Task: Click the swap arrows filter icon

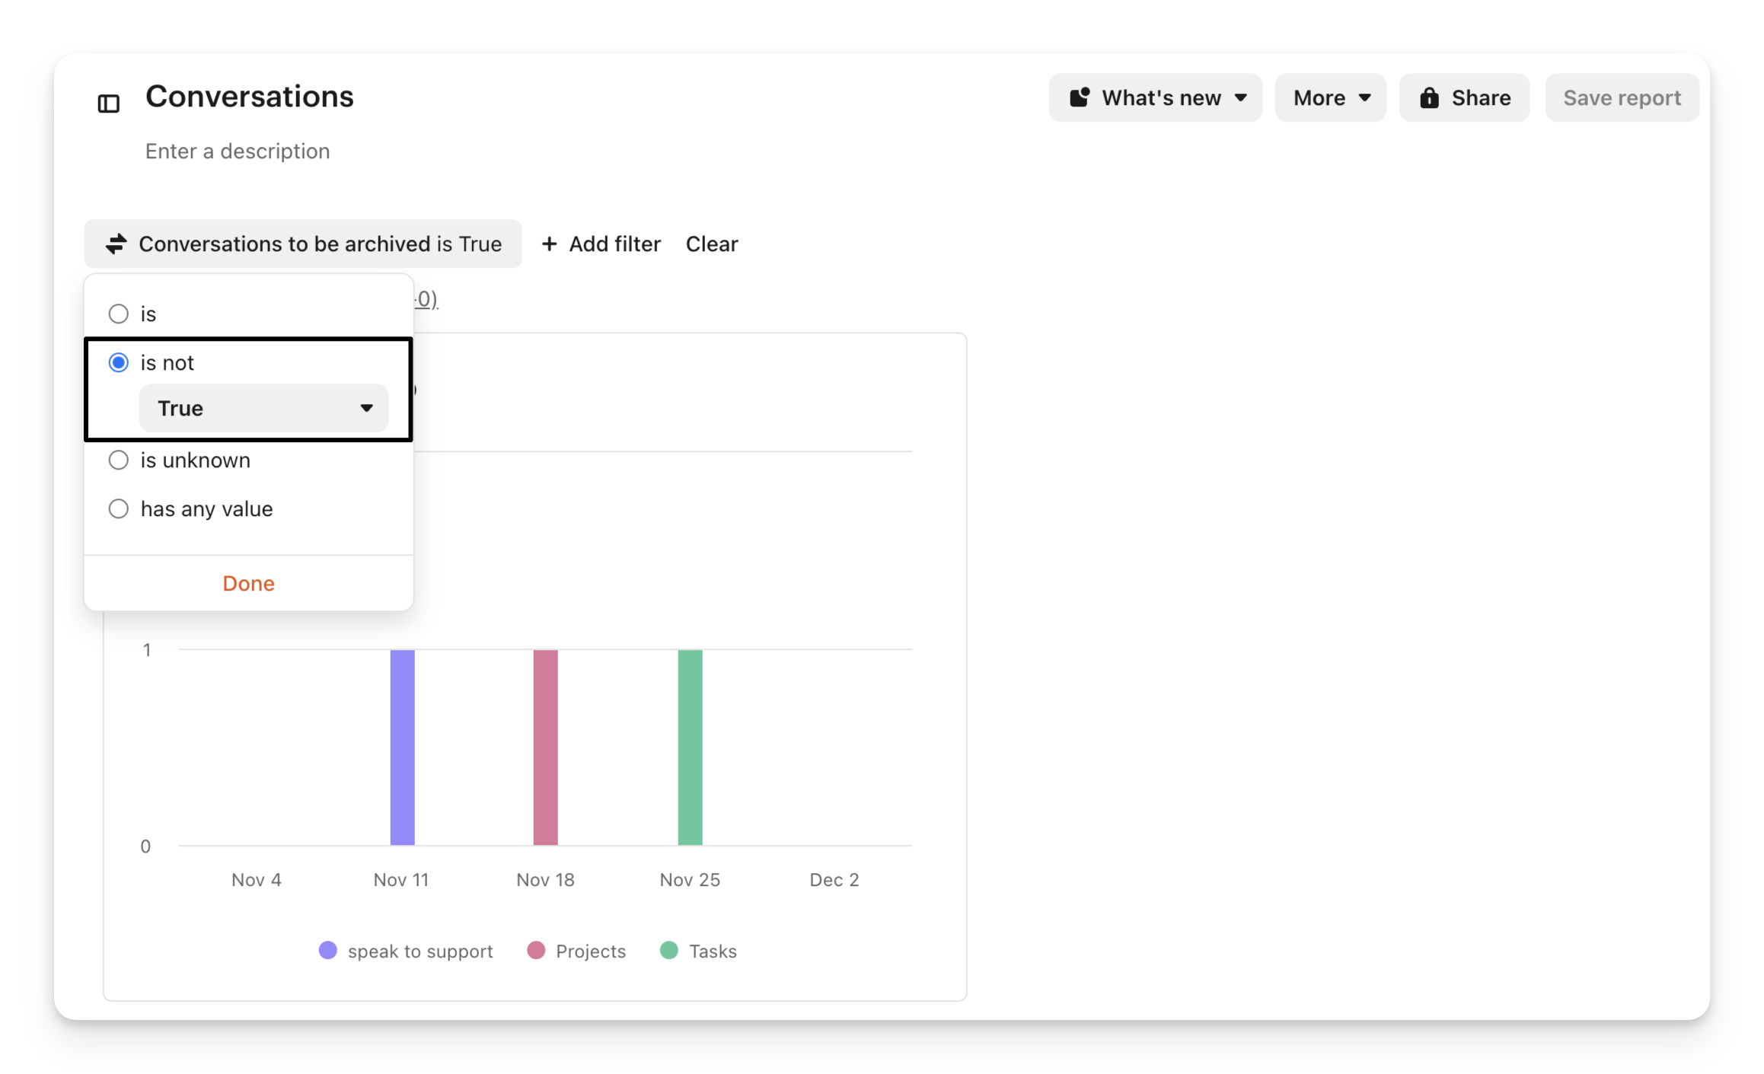Action: tap(116, 244)
